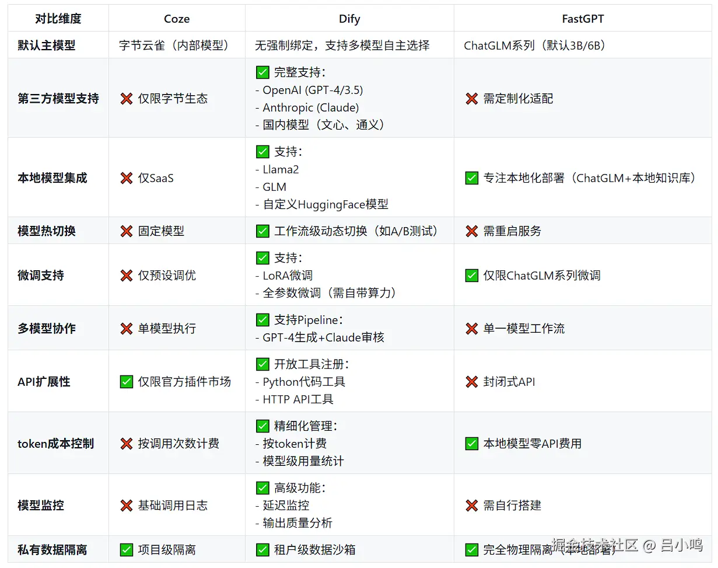This screenshot has height=568, width=718.
Task: Click the green check beside 项目级隔离
Action: click(126, 550)
